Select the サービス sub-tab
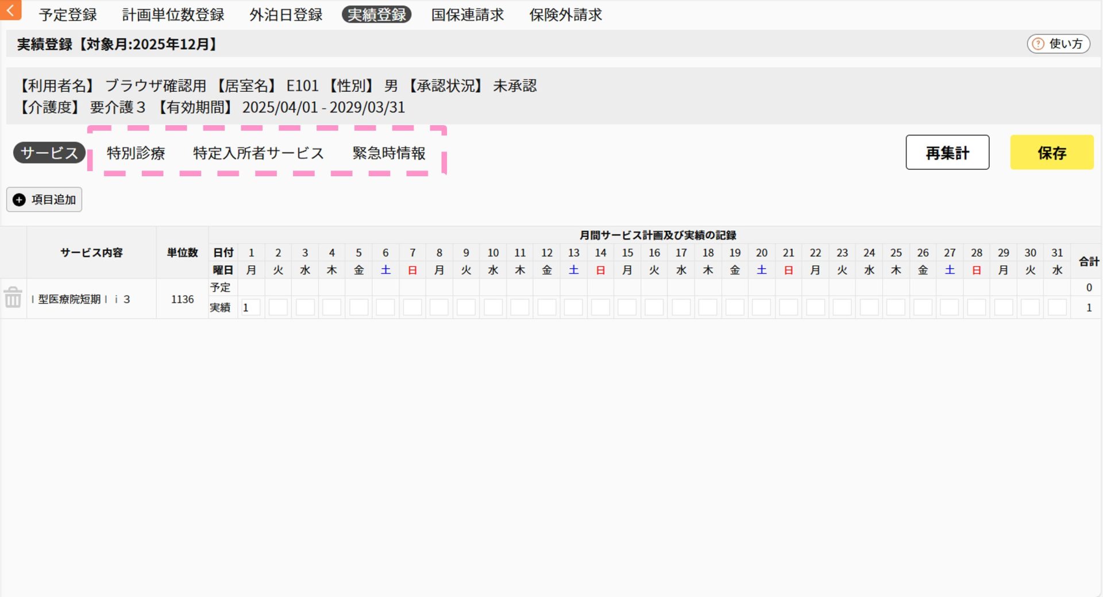This screenshot has height=597, width=1103. pyautogui.click(x=49, y=153)
